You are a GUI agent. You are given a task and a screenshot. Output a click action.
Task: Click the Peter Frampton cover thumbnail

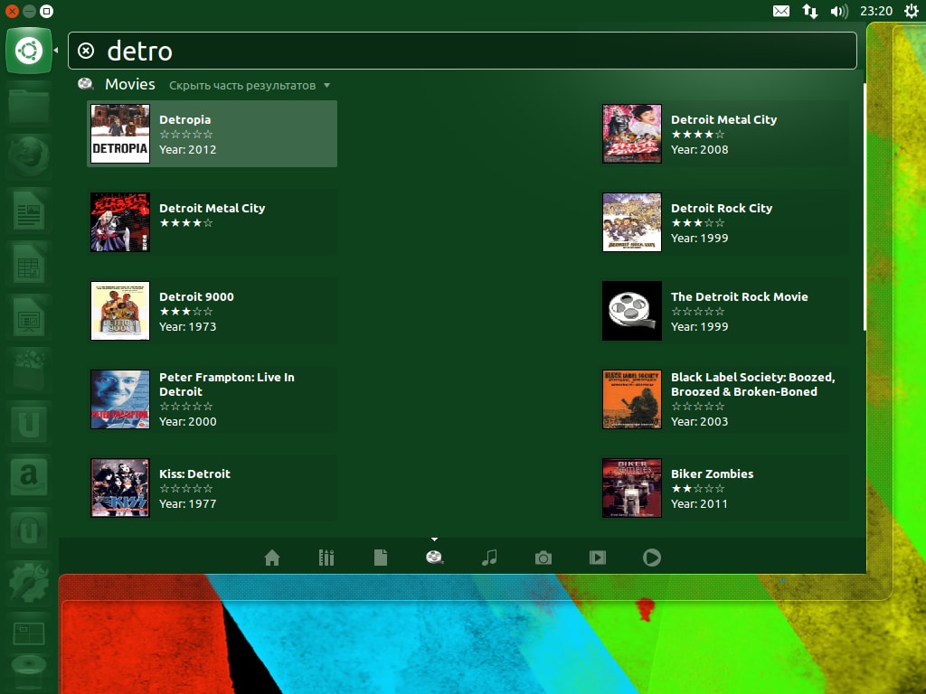[120, 399]
